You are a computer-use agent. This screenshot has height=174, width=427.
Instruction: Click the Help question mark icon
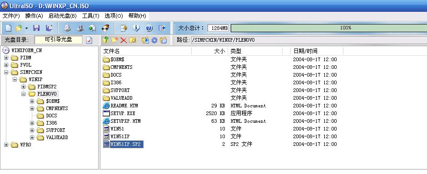[x=149, y=28]
